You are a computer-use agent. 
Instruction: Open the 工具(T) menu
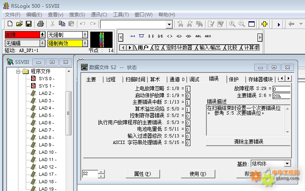point(121,15)
